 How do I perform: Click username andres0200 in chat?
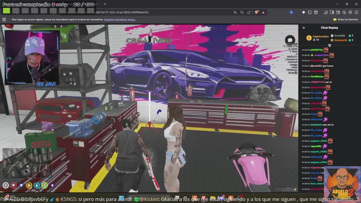[x=321, y=55]
